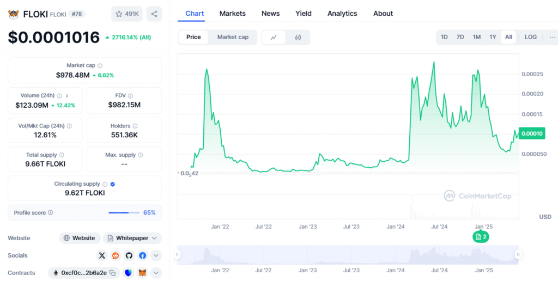Open the X (Twitter) social link
This screenshot has width=558, height=281.
click(x=102, y=255)
